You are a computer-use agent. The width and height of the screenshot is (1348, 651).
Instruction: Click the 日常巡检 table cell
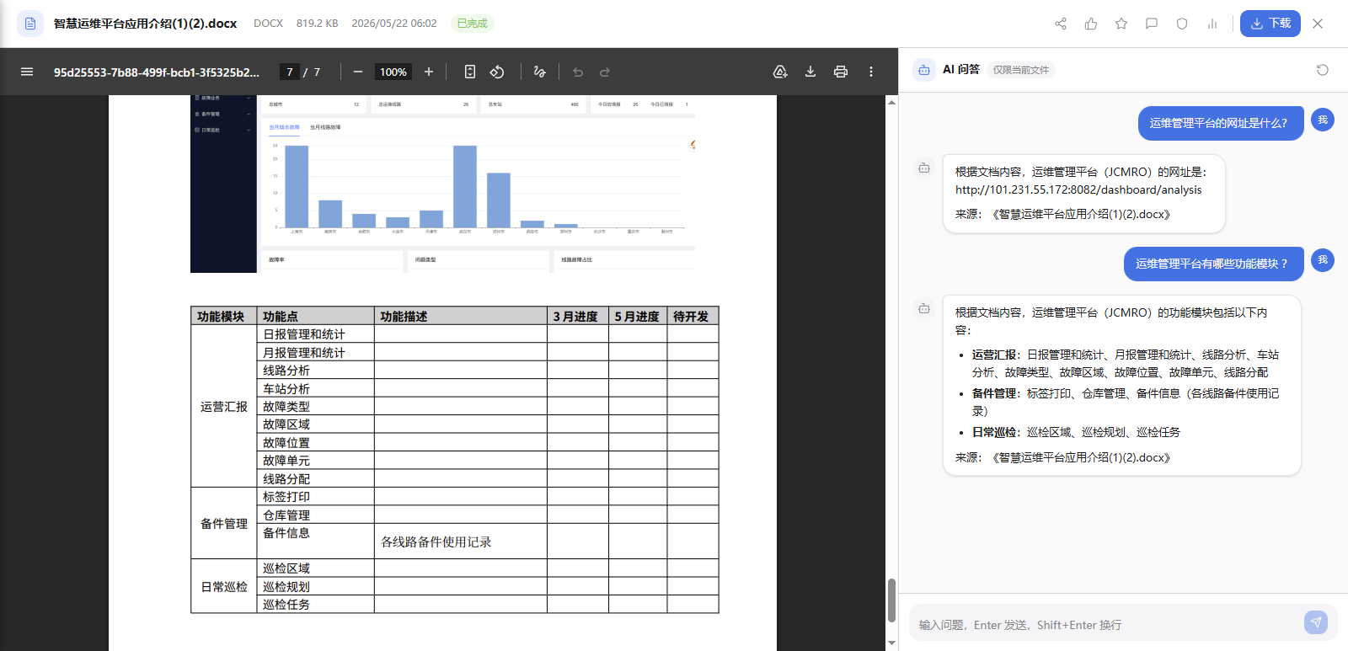(x=224, y=586)
